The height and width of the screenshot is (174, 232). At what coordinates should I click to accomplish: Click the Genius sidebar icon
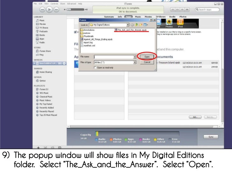37,81
